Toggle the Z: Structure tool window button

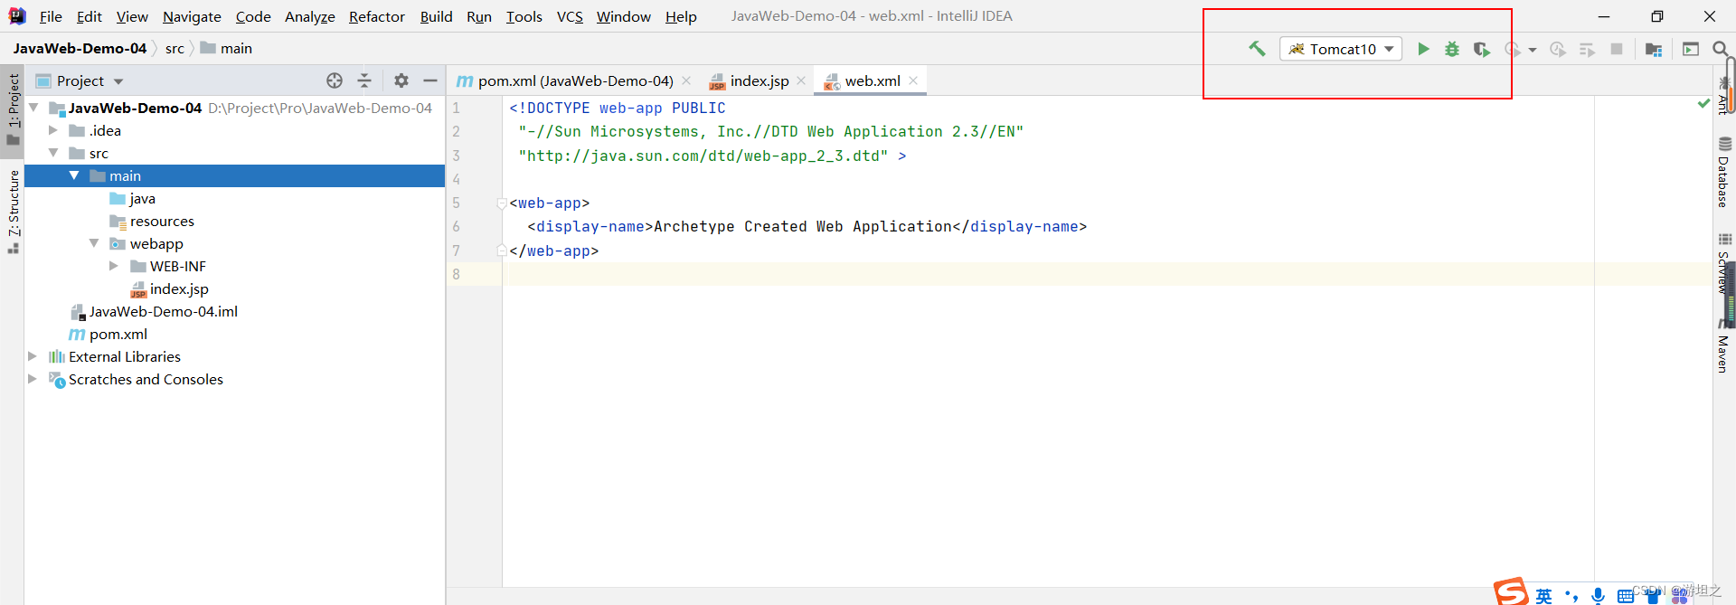coord(13,211)
